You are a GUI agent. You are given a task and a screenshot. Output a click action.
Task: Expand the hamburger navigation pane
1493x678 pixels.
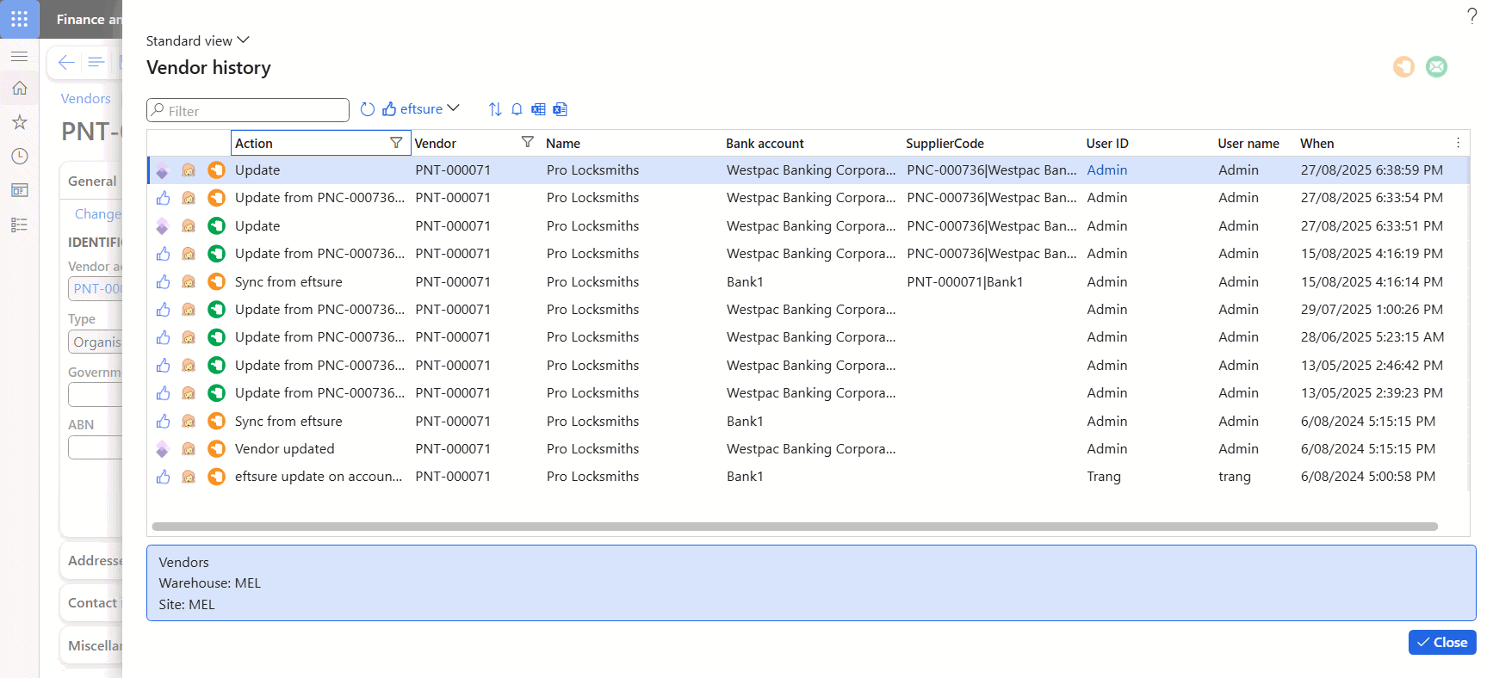click(19, 57)
